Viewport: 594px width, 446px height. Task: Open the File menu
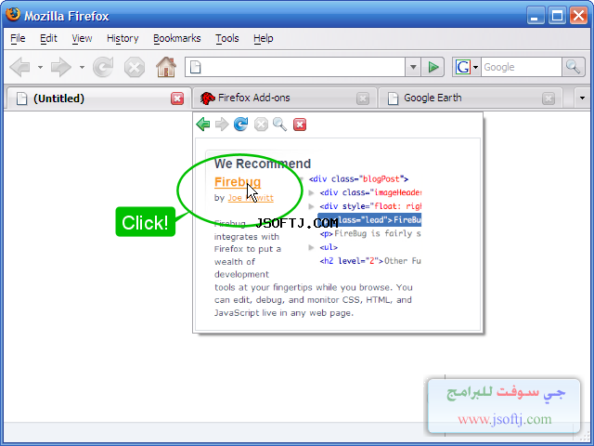click(x=18, y=38)
